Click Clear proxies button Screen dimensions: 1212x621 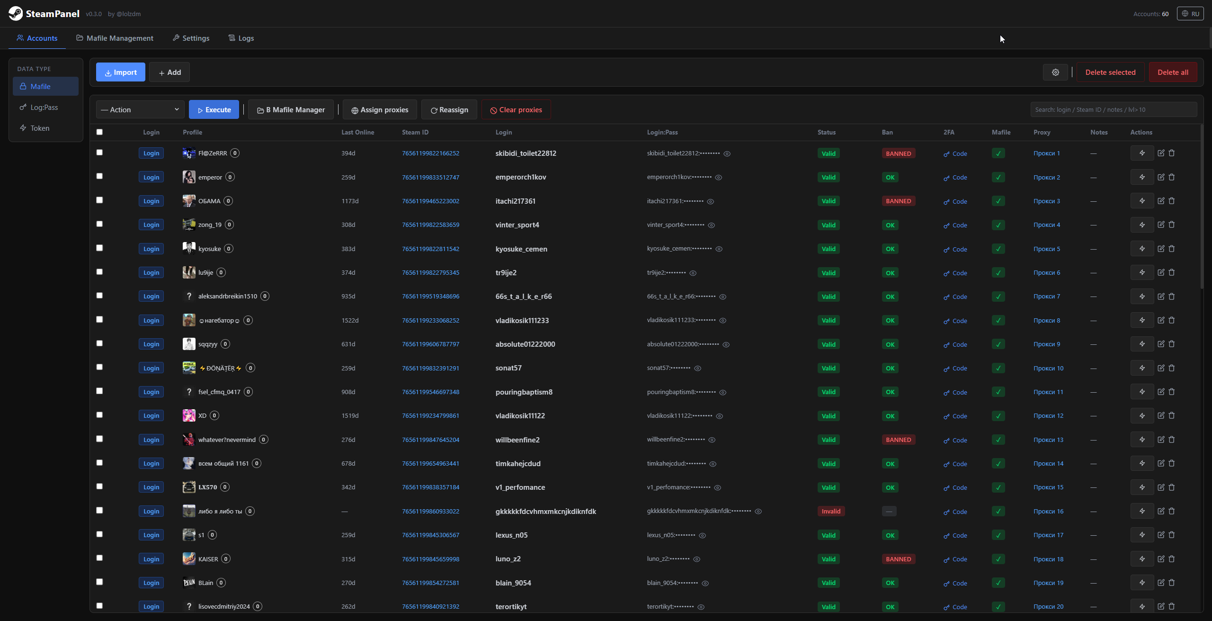pos(516,109)
